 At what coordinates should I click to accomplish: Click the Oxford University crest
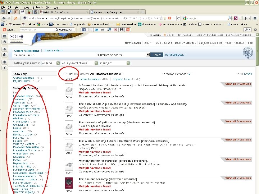(x=247, y=53)
